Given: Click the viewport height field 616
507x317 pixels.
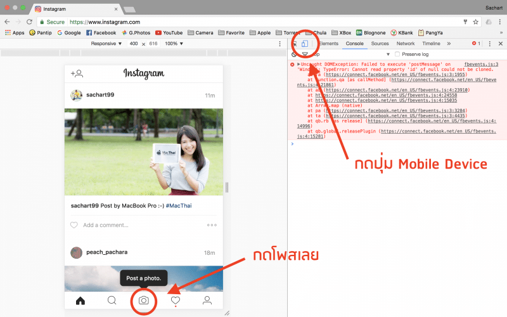Looking at the screenshot, I should point(153,44).
